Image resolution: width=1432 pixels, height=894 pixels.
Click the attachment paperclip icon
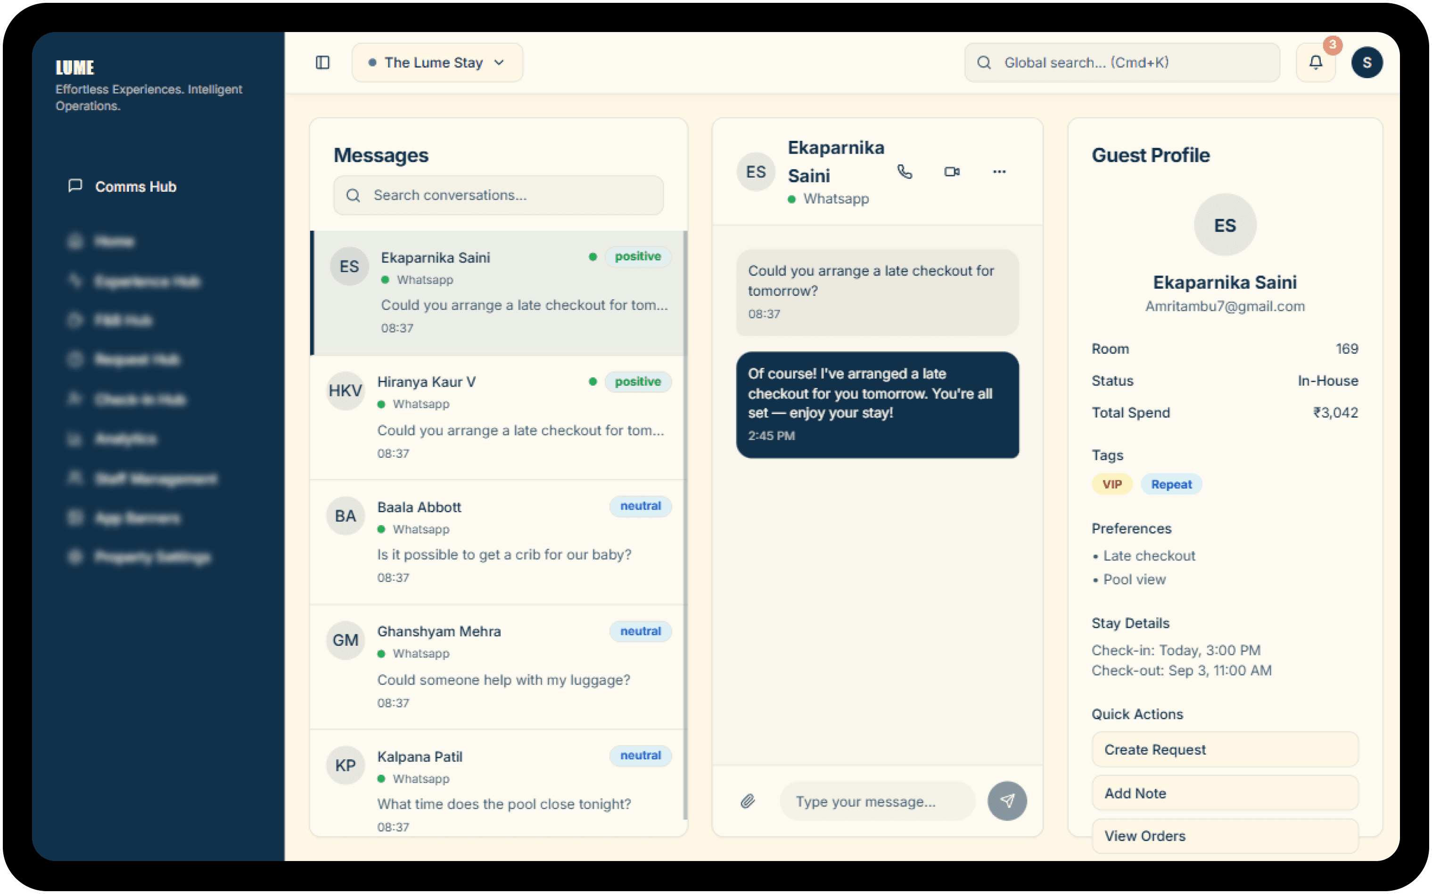(x=748, y=801)
